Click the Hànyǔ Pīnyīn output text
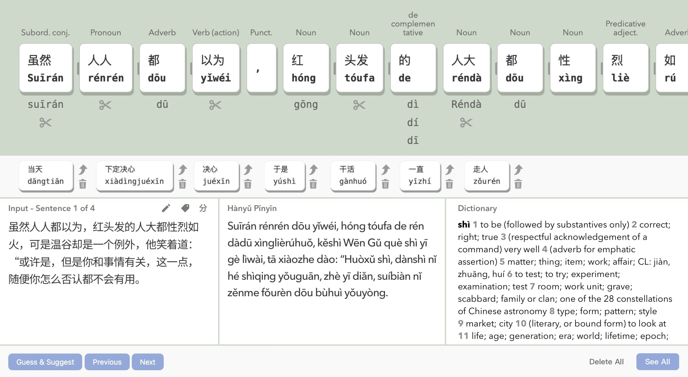Viewport: 688px width, 377px height. (x=332, y=259)
